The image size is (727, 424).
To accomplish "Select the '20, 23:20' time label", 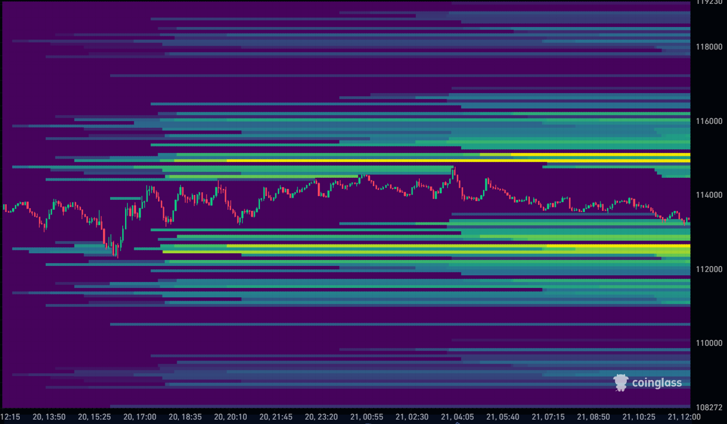I will tap(321, 417).
